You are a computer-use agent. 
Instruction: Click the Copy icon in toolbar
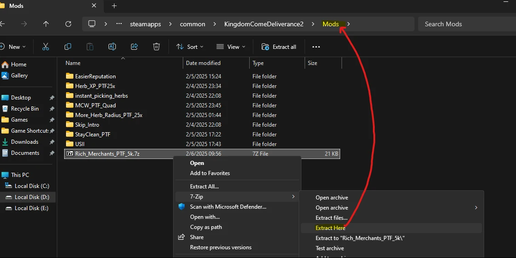[x=68, y=47]
